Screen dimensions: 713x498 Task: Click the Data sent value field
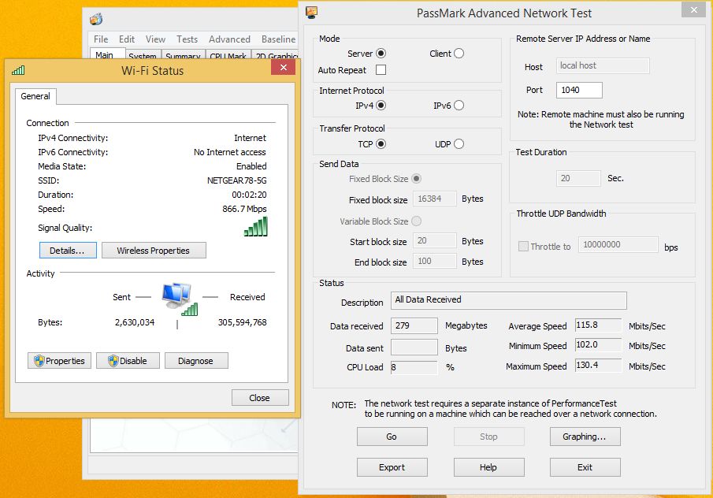tap(414, 347)
